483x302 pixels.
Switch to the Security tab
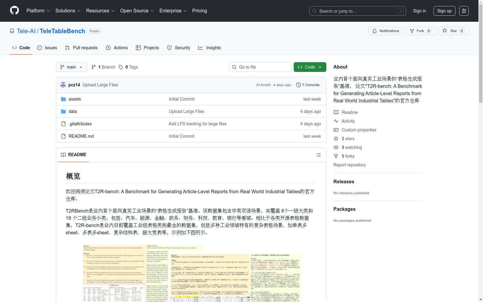point(179,48)
